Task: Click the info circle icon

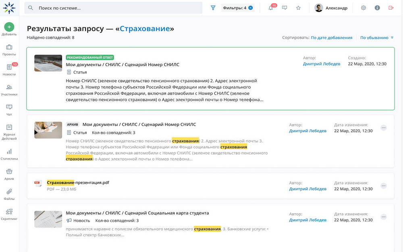Action: pyautogui.click(x=377, y=8)
